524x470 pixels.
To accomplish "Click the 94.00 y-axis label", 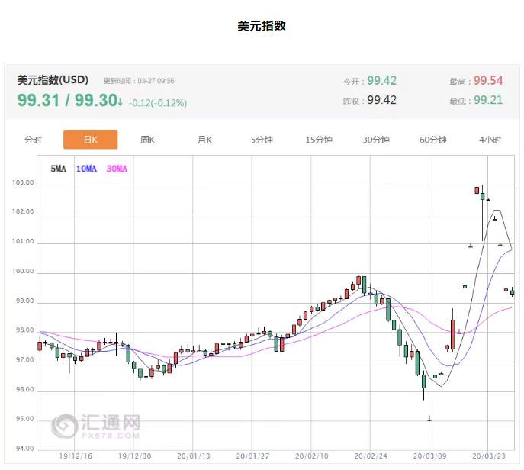I will click(24, 449).
